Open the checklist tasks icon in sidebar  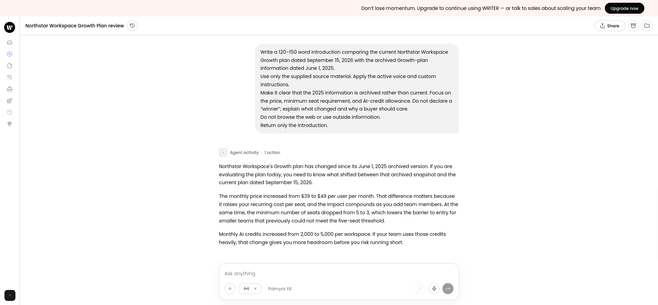10,77
